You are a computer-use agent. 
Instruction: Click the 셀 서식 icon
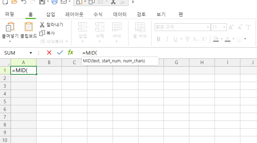point(140,27)
